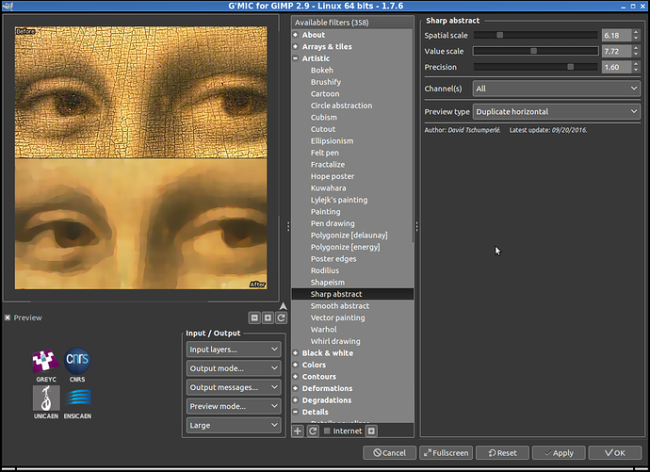Image resolution: width=650 pixels, height=472 pixels.
Task: Select the Felt pen filter
Action: pos(325,153)
